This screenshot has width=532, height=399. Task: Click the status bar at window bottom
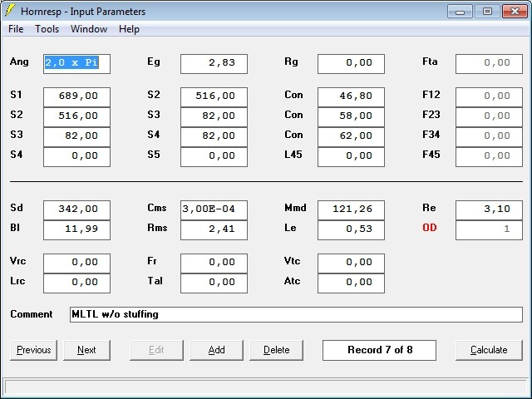coord(266,387)
